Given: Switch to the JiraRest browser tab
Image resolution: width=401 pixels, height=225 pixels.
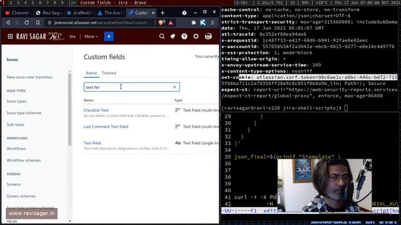Looking at the screenshot, I should click(x=80, y=12).
